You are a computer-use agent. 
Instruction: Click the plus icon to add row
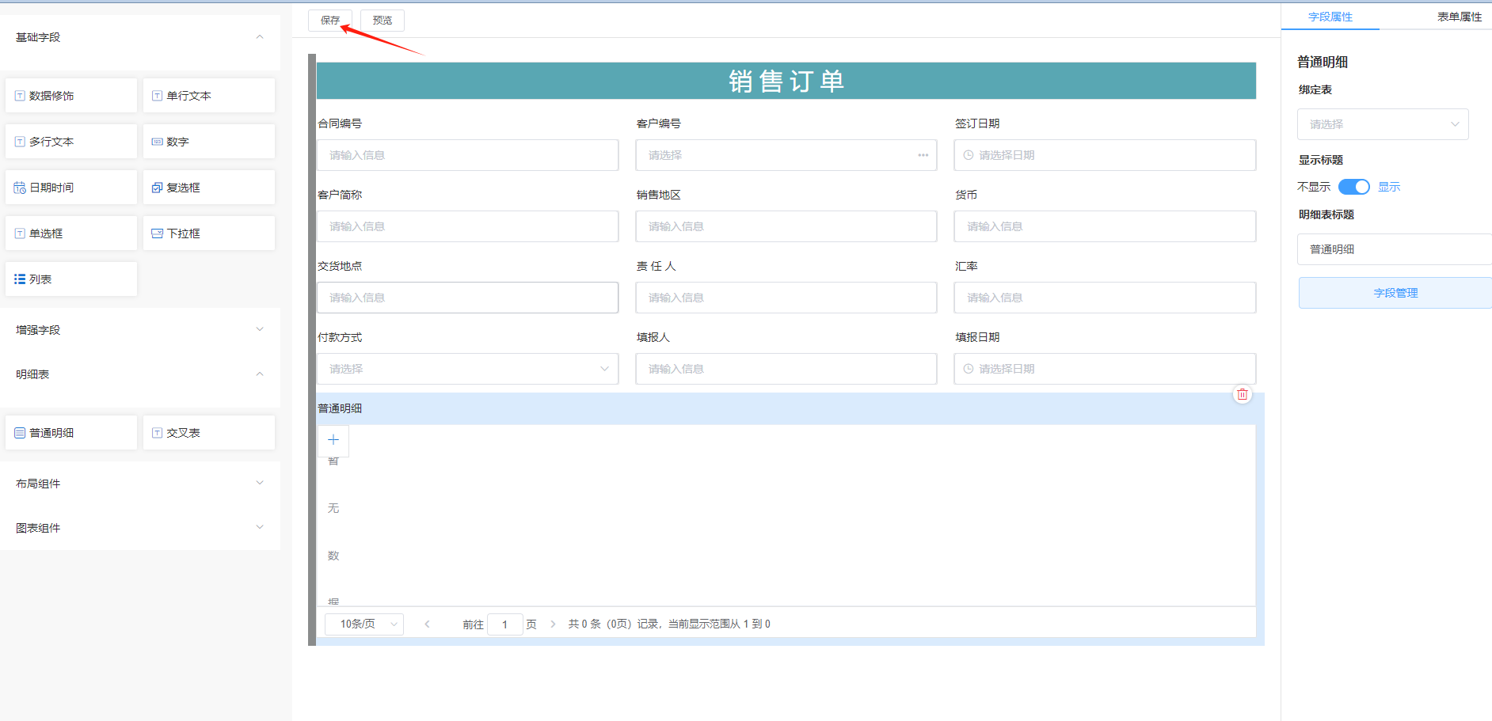click(333, 440)
